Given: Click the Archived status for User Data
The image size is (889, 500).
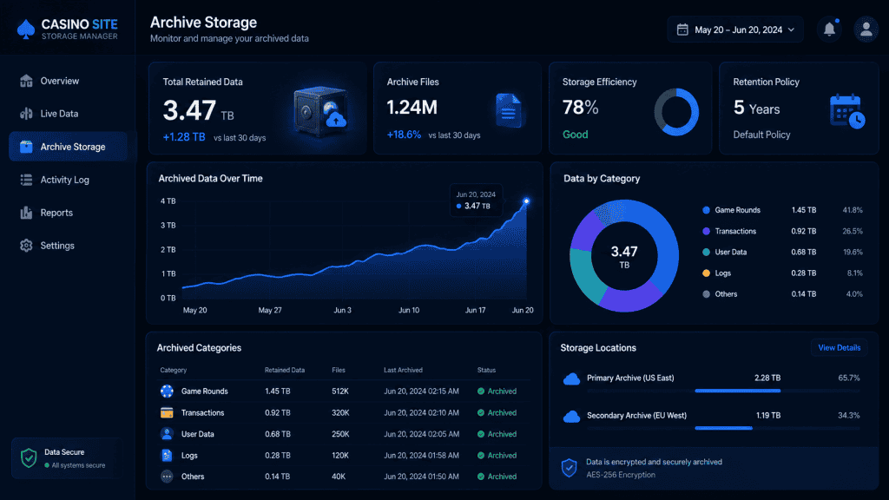Looking at the screenshot, I should point(497,434).
